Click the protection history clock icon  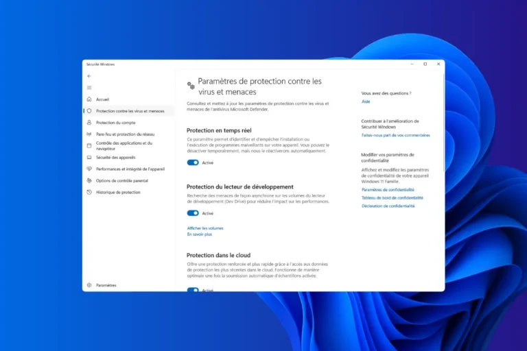(89, 192)
